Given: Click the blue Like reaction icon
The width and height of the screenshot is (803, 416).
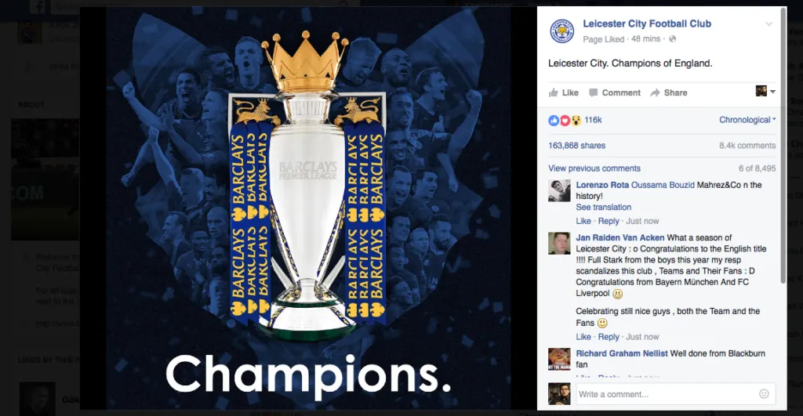Looking at the screenshot, I should click(554, 120).
